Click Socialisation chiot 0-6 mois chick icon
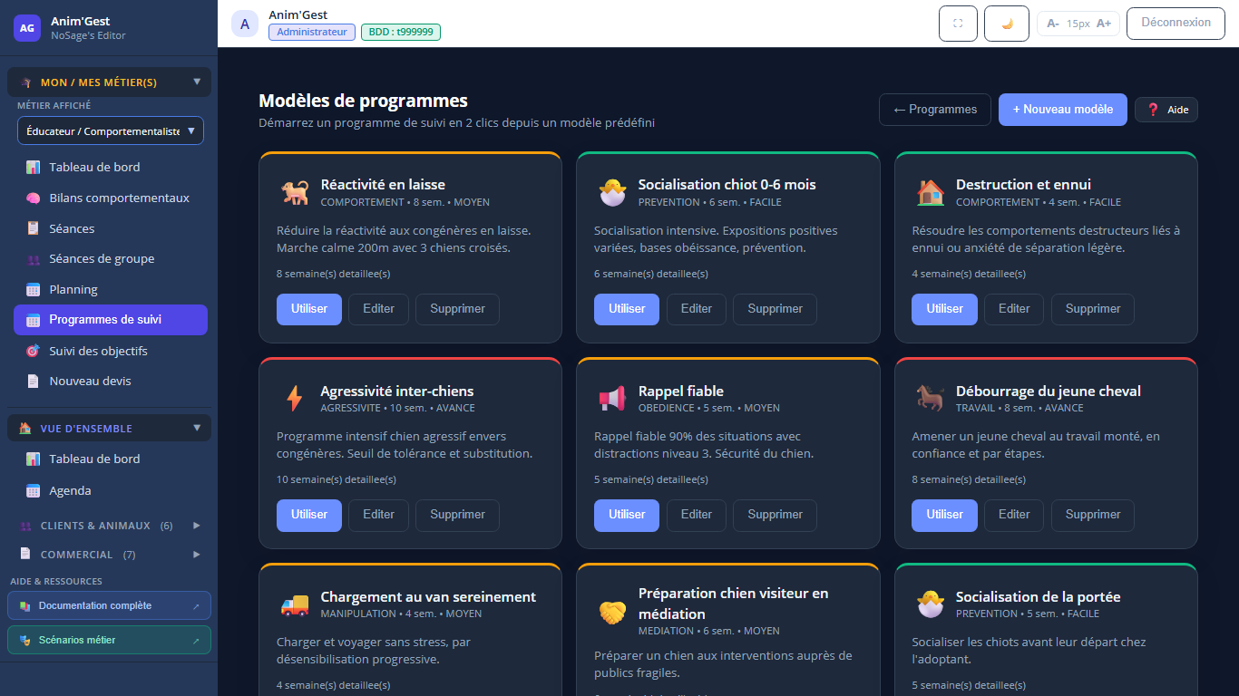The width and height of the screenshot is (1239, 696). (x=612, y=192)
